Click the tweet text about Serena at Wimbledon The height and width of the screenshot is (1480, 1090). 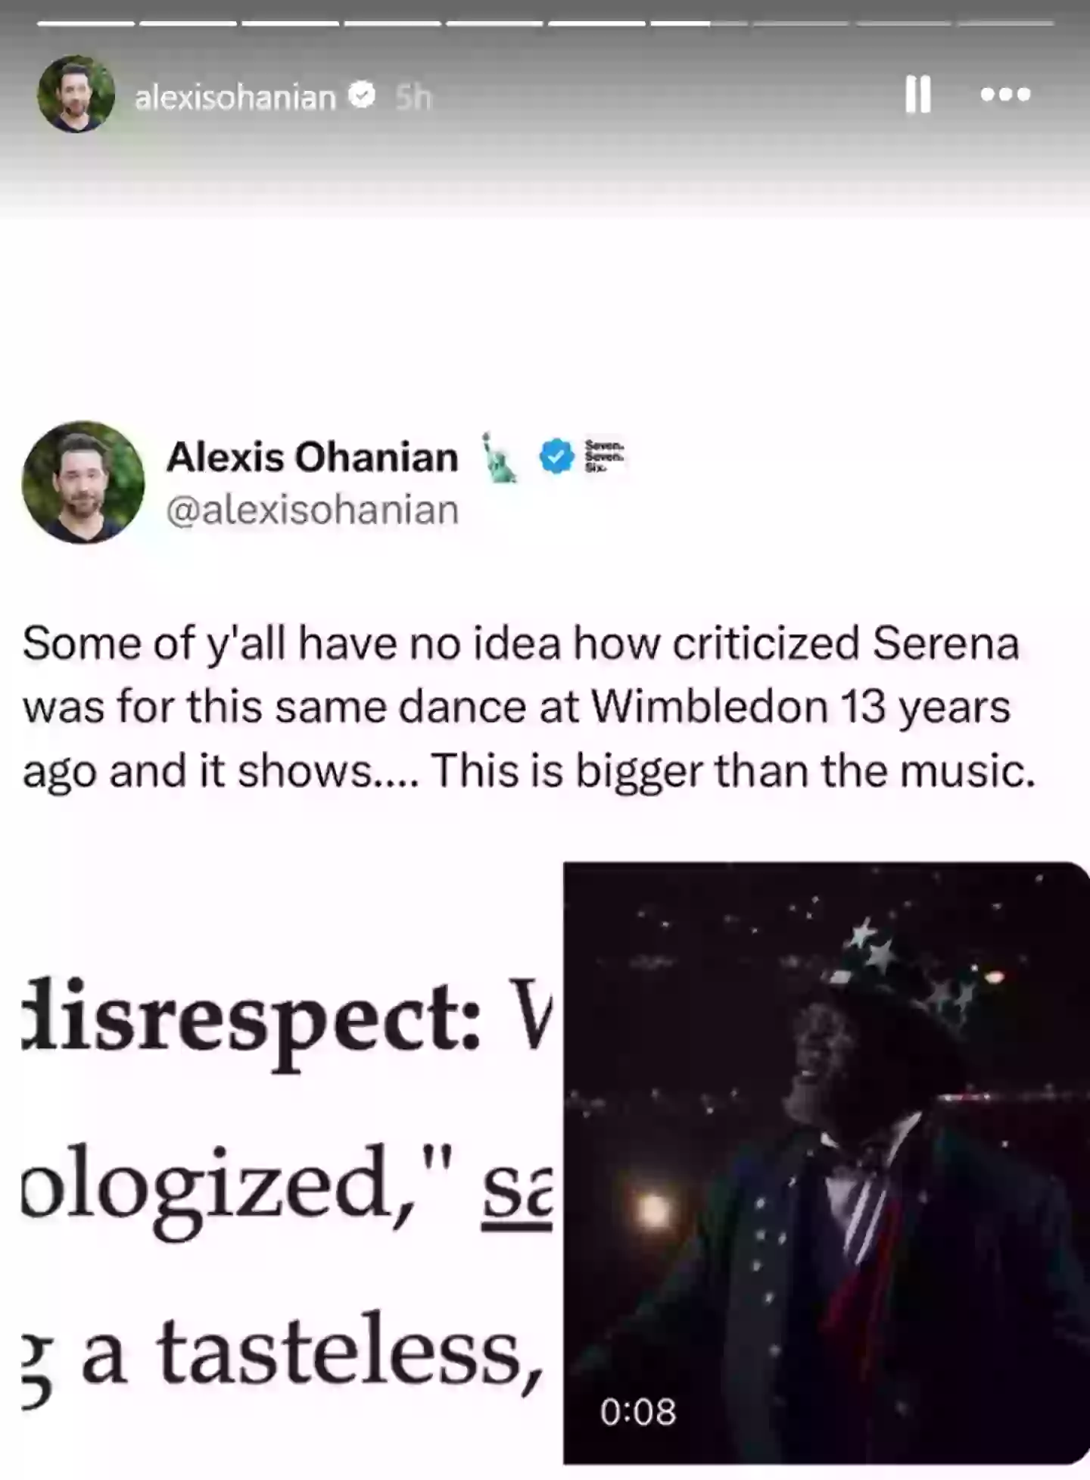[x=528, y=707]
